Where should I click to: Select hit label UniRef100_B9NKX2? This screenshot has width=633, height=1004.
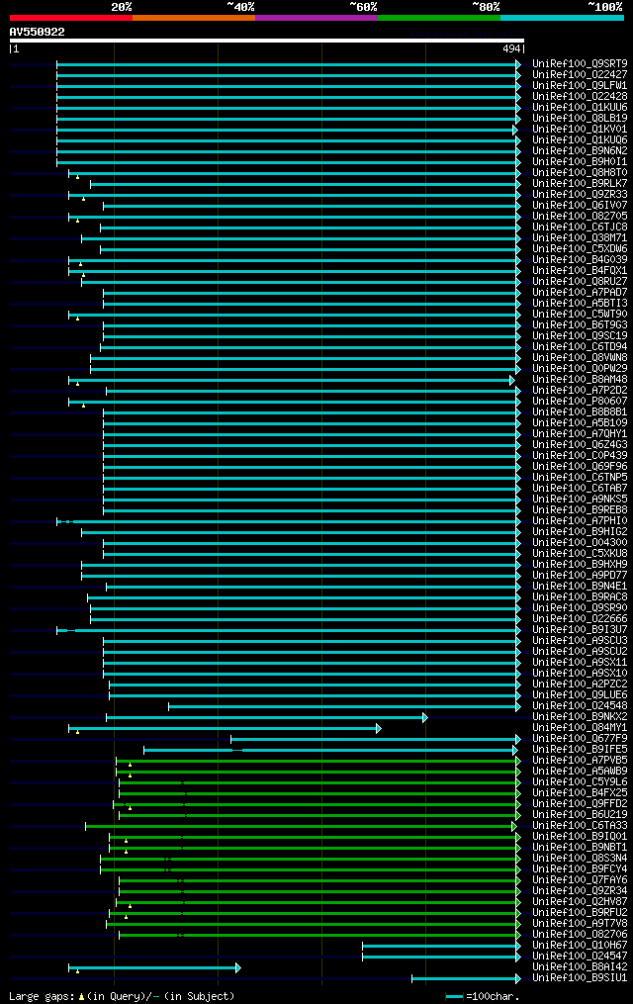coord(580,717)
